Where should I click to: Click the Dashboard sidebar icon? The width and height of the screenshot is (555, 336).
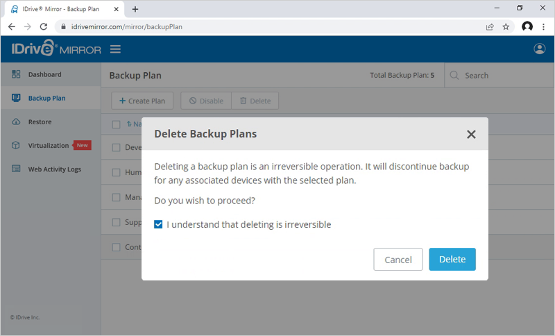[x=16, y=74]
